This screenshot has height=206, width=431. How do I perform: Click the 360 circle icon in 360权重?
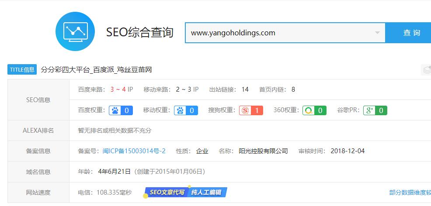[309, 110]
